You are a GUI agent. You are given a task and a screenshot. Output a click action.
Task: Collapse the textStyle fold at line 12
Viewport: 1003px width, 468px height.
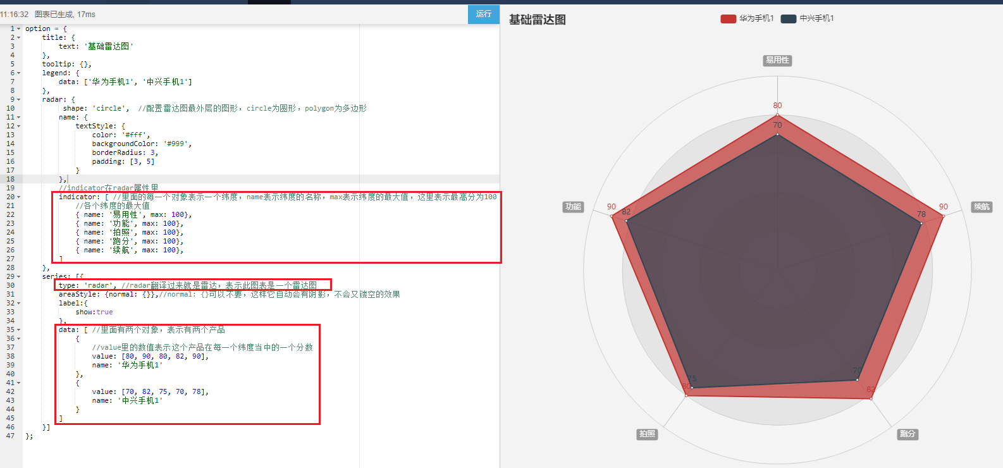coord(19,126)
